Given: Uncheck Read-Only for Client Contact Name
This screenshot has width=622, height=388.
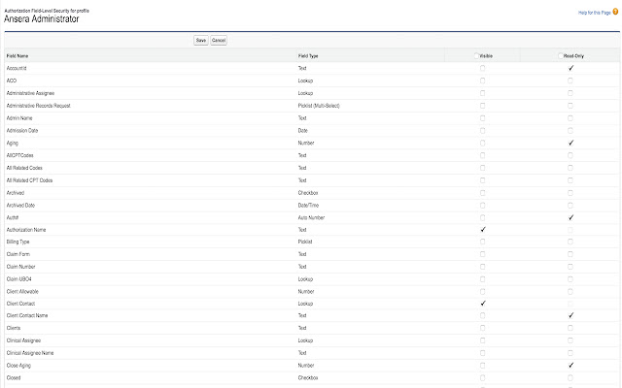Looking at the screenshot, I should tap(570, 315).
